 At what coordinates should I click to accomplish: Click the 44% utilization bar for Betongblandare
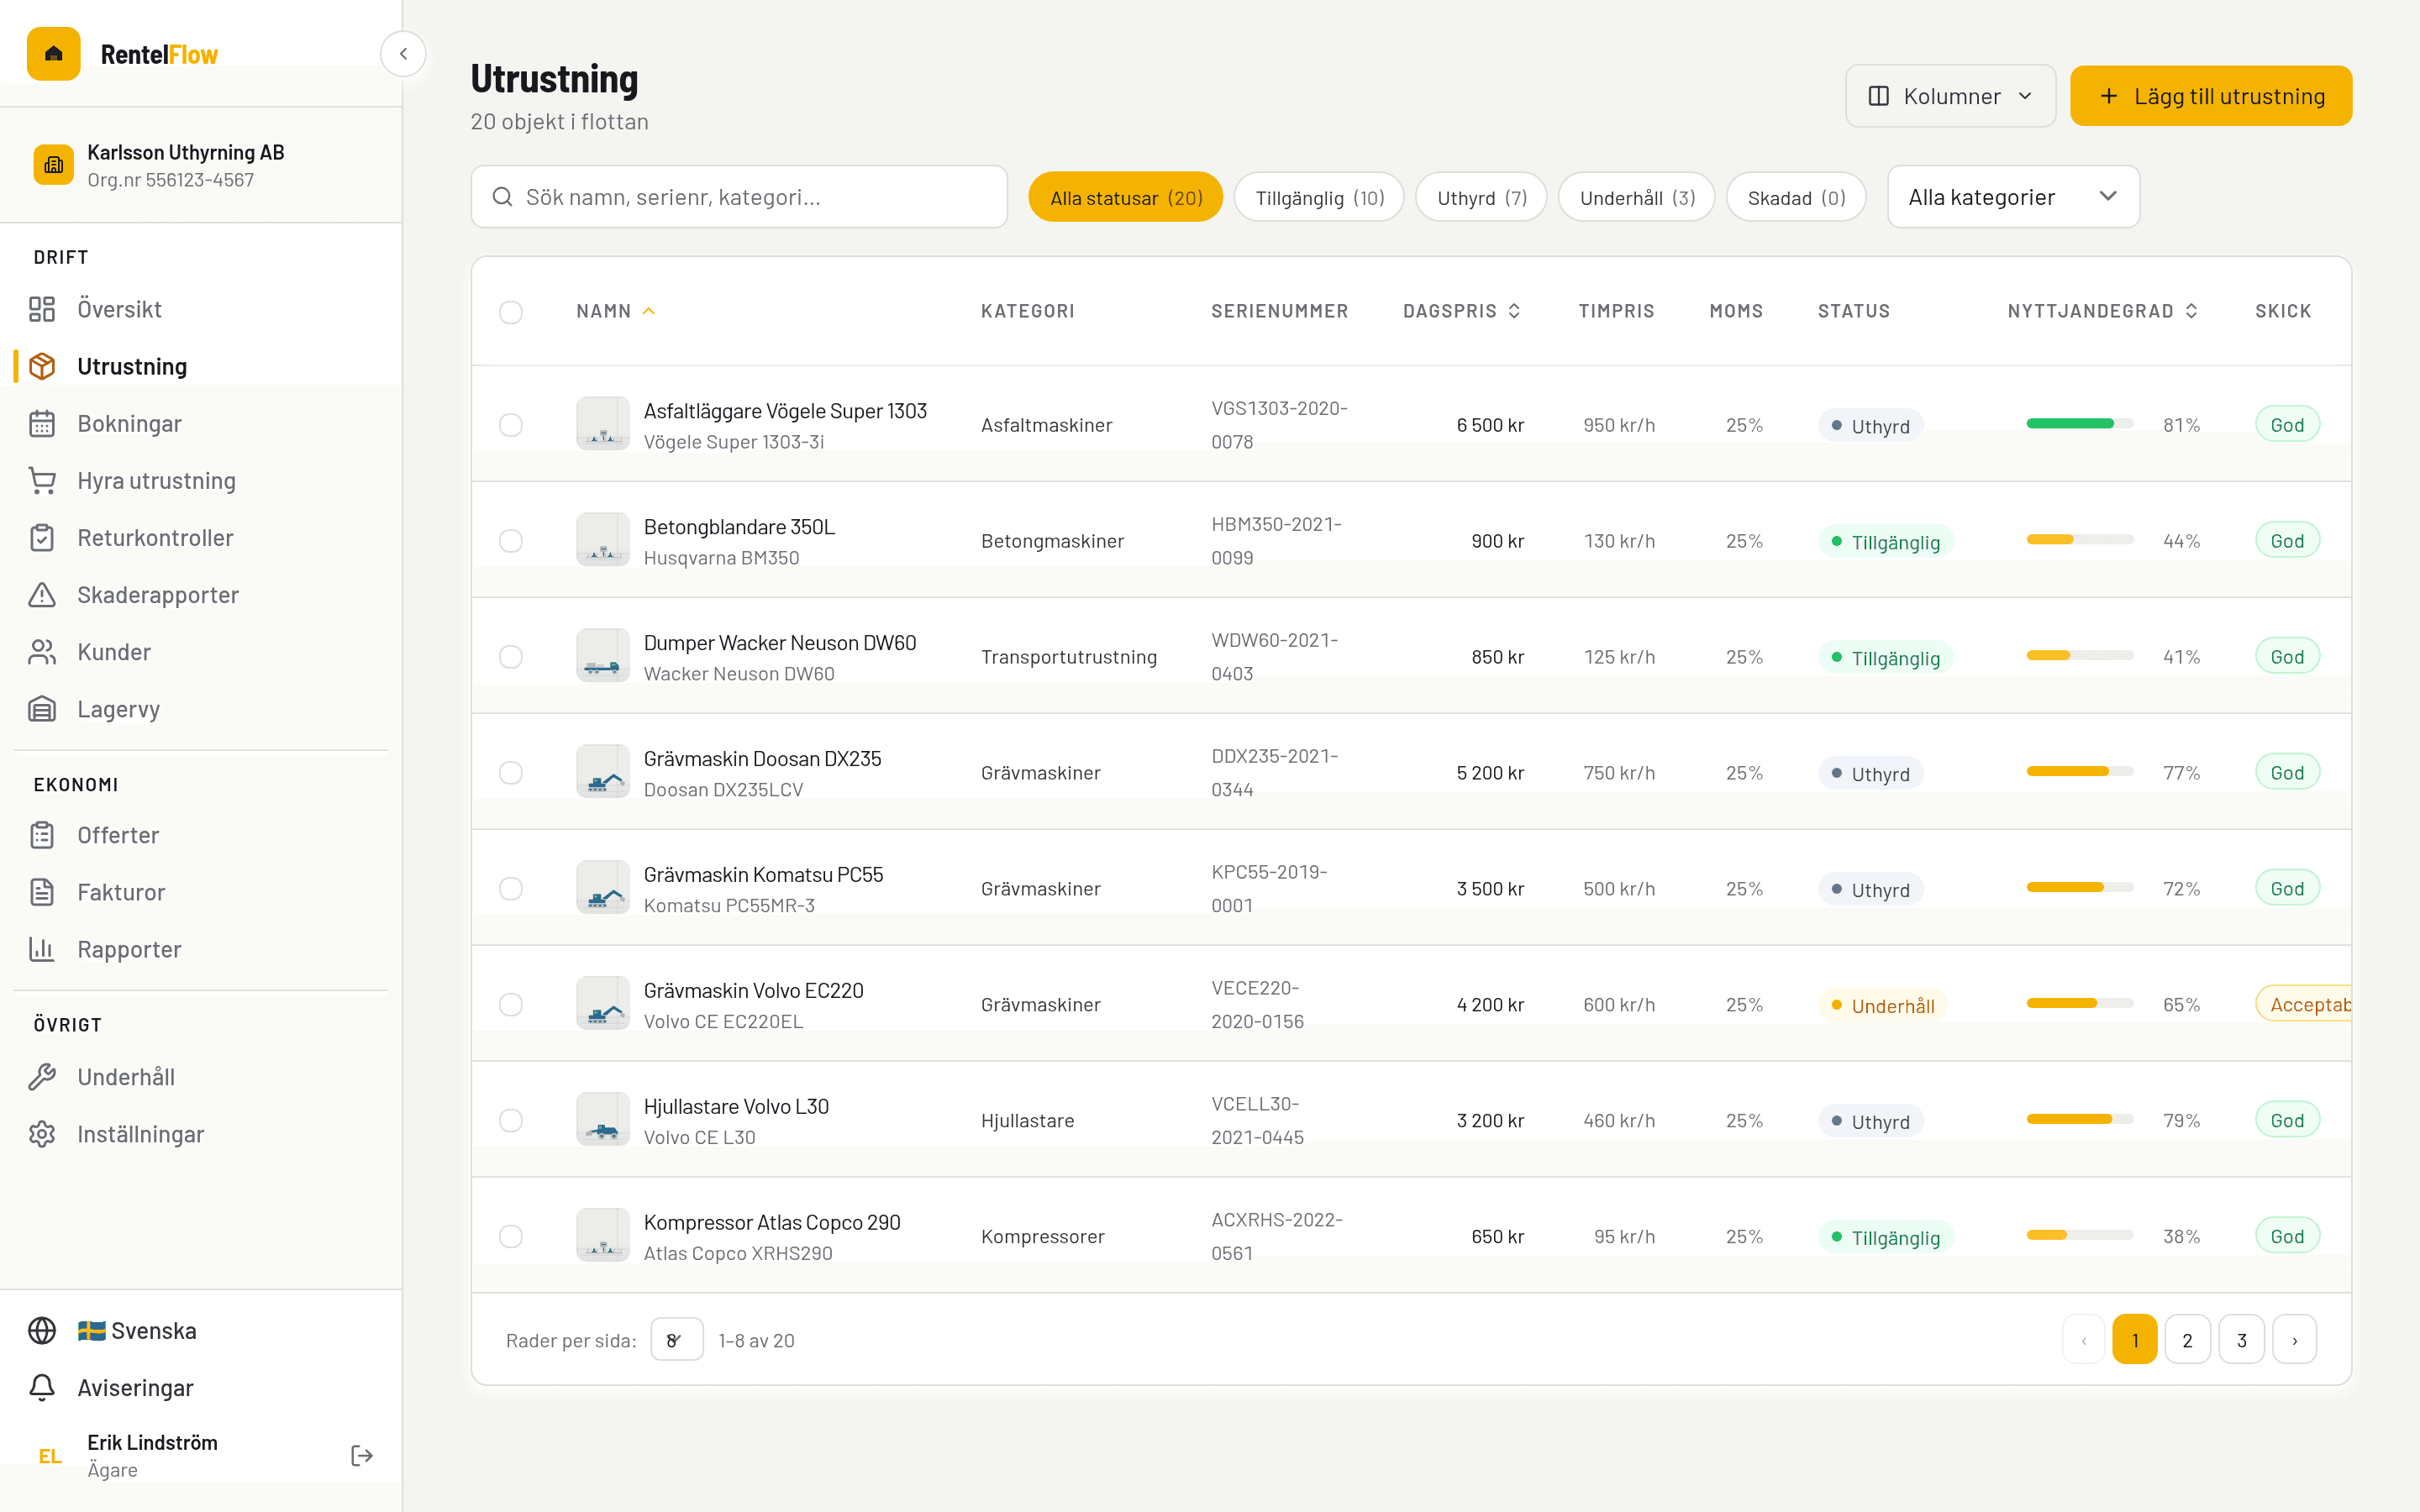point(2080,540)
